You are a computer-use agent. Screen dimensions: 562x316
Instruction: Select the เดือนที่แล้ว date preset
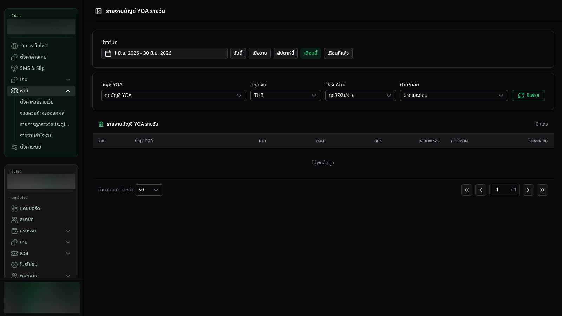338,53
